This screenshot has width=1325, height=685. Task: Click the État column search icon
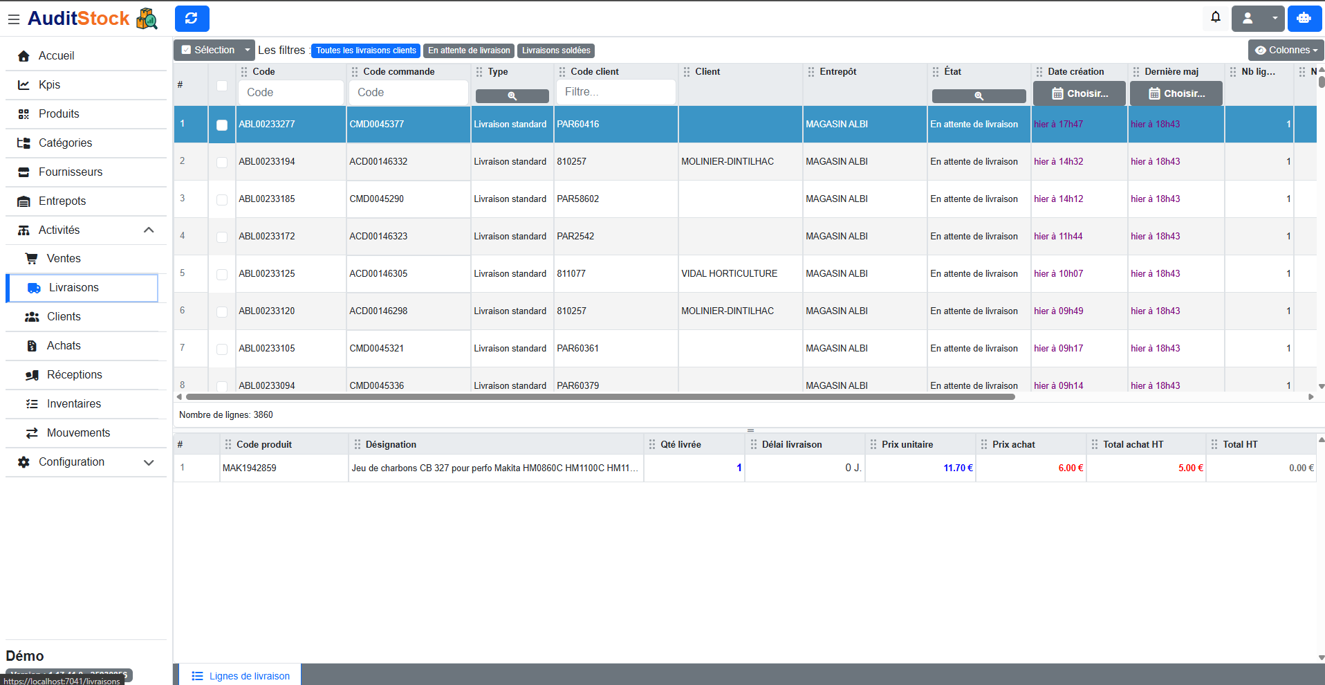pyautogui.click(x=979, y=96)
